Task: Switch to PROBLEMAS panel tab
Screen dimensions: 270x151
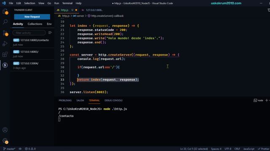Action: click(x=65, y=100)
